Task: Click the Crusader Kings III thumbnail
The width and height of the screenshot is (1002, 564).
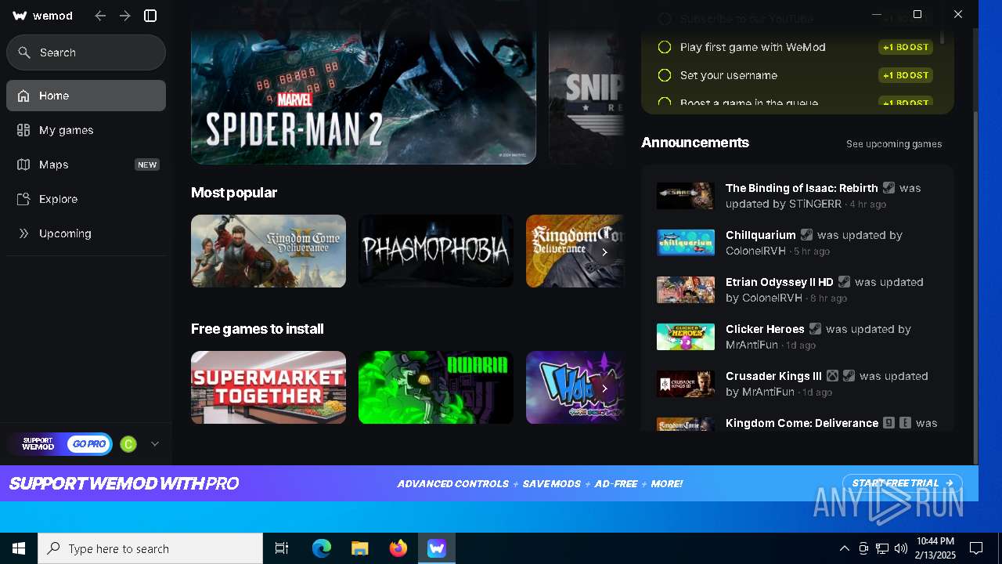Action: click(686, 384)
